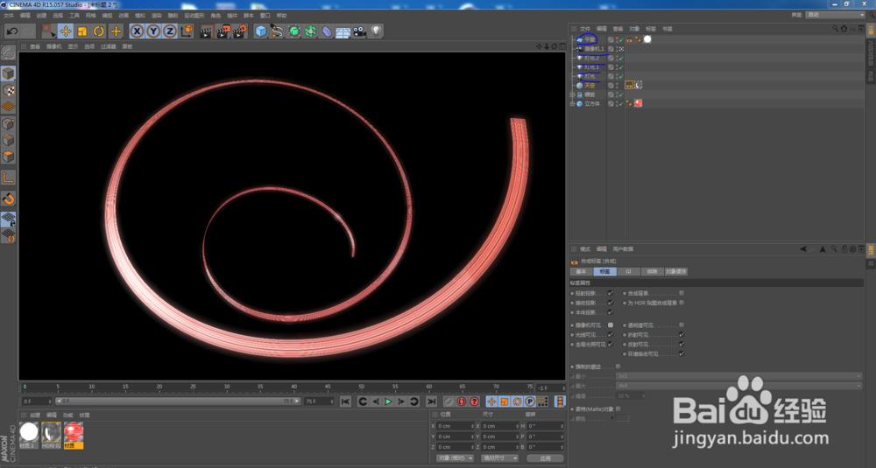Open the spline pen tool icon
Image resolution: width=876 pixels, height=468 pixels.
pyautogui.click(x=277, y=31)
